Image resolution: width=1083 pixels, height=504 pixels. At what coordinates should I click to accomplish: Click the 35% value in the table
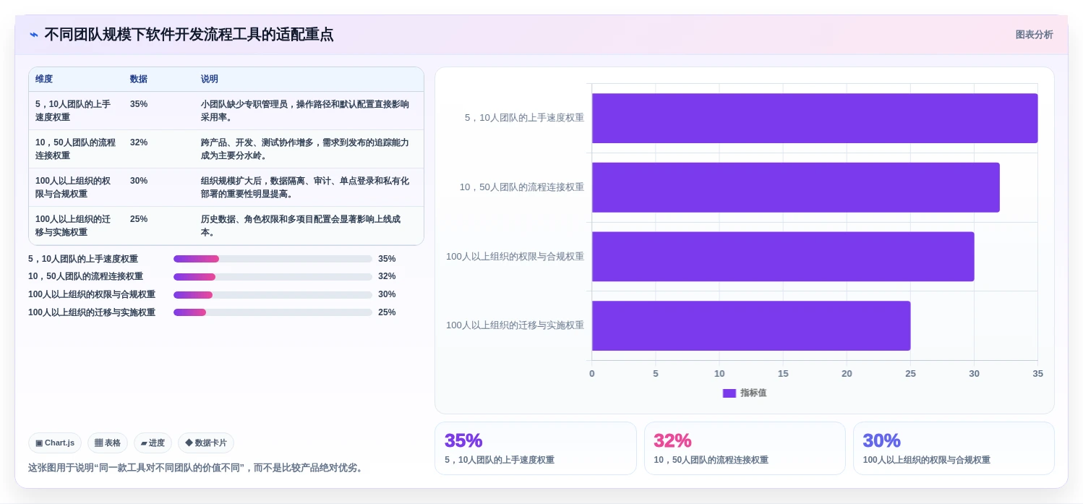tap(139, 104)
